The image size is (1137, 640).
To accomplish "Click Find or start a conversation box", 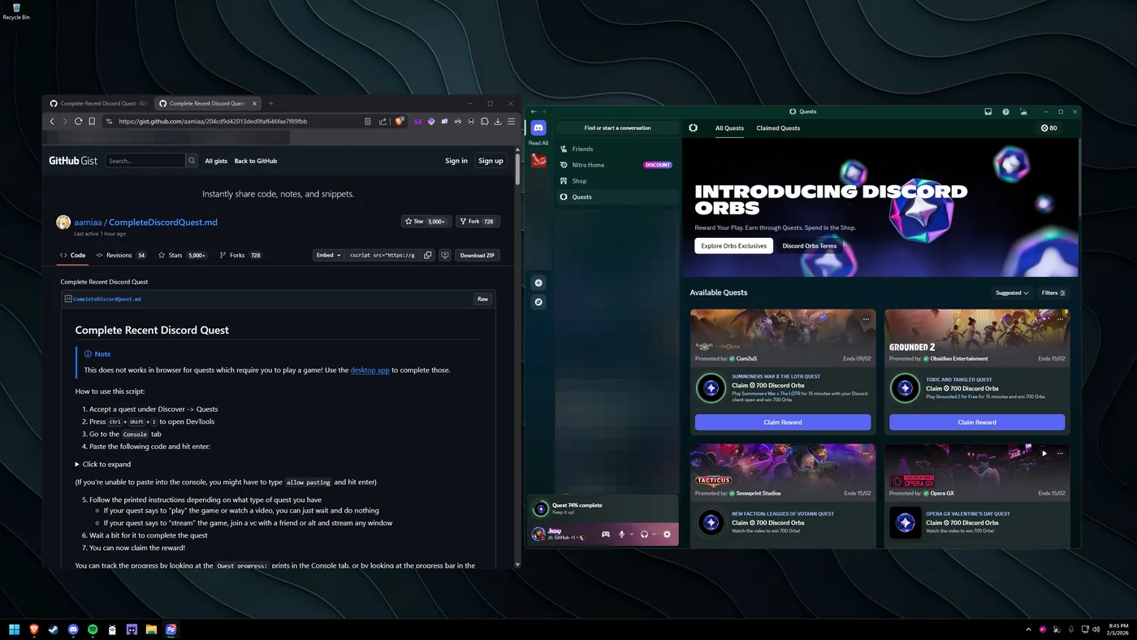I will pyautogui.click(x=617, y=128).
